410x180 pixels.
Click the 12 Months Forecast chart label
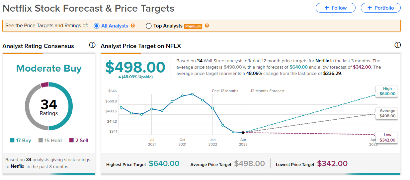click(268, 91)
